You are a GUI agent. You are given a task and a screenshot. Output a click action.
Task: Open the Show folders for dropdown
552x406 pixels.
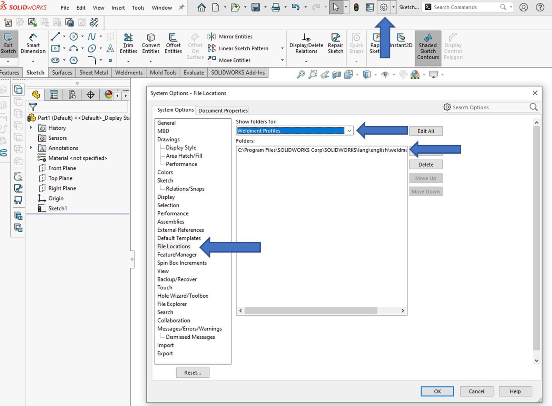(x=349, y=131)
